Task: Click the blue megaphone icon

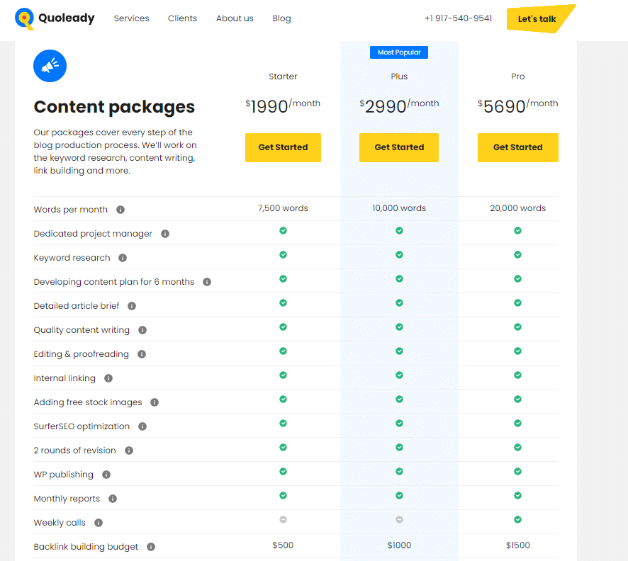Action: point(50,67)
